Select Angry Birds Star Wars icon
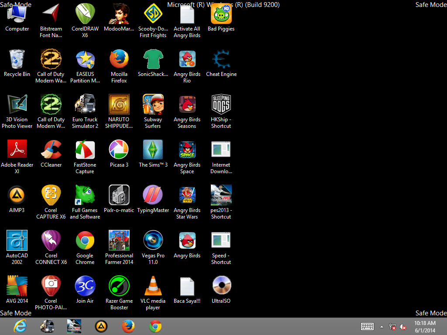Viewport: 447px width, 335px height. pos(187,195)
